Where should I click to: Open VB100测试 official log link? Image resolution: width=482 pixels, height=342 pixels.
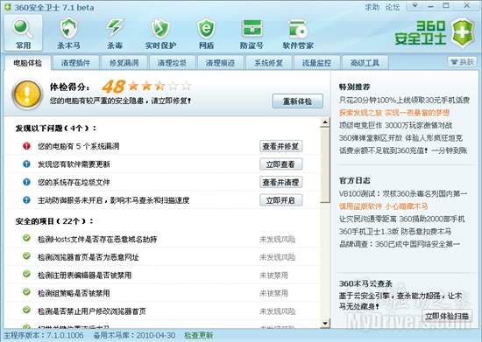coord(403,194)
